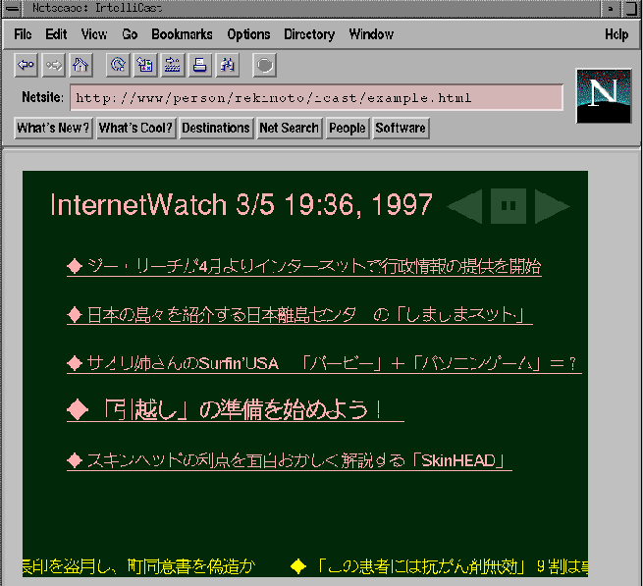Click the What's New? button
The image size is (643, 586).
click(53, 128)
